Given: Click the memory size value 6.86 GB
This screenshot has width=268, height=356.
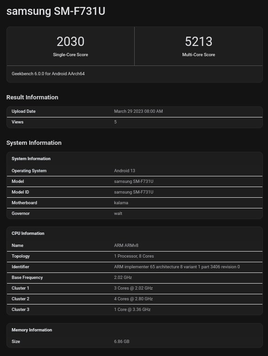Looking at the screenshot, I should [x=122, y=342].
